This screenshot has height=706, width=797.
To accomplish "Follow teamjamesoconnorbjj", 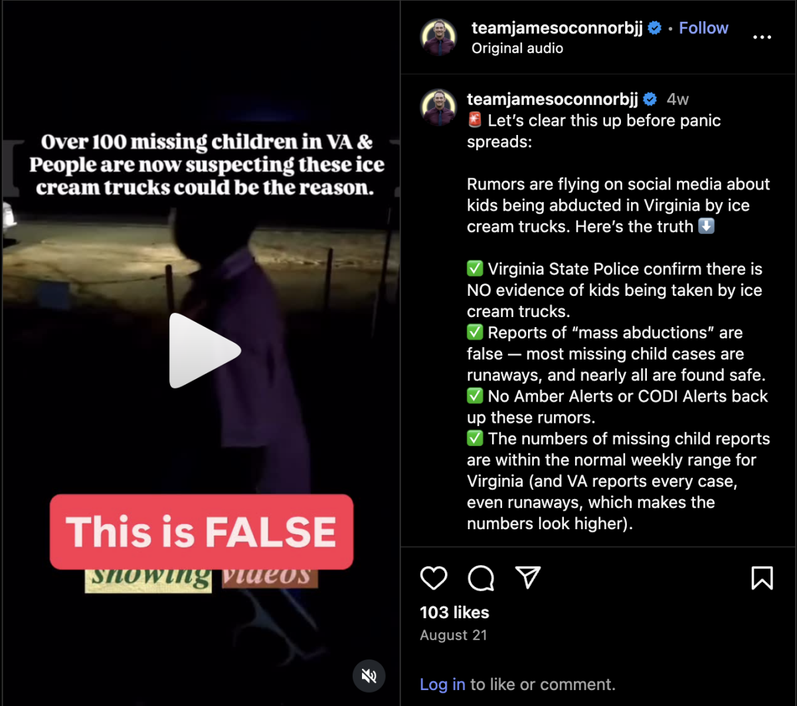I will pyautogui.click(x=703, y=28).
